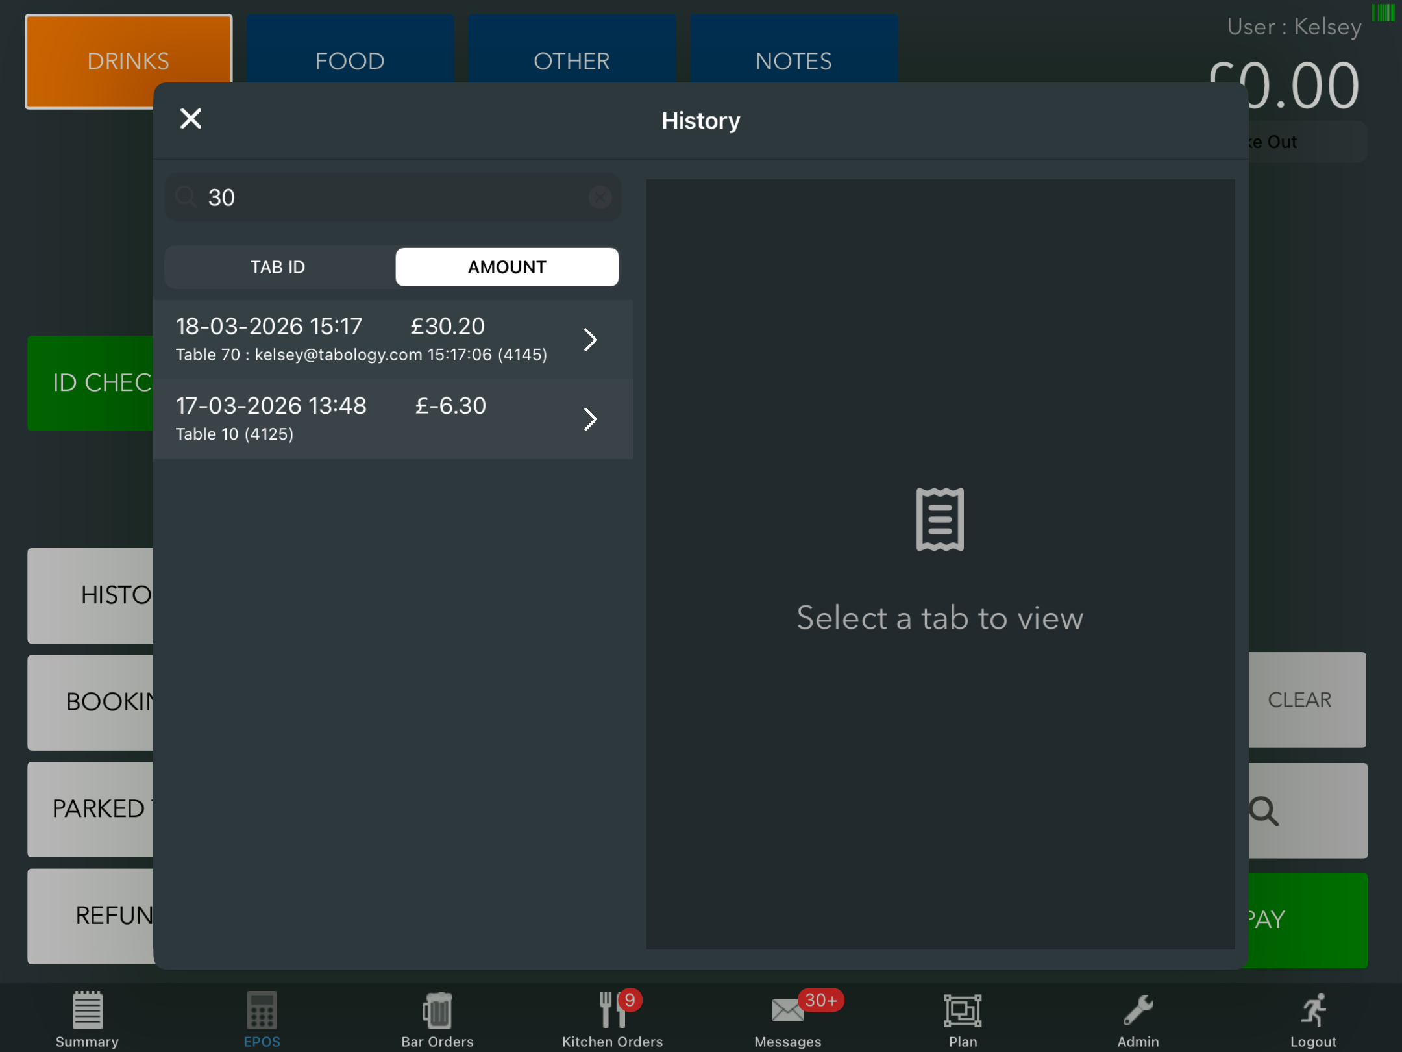
Task: Click the History search input field
Action: point(389,197)
